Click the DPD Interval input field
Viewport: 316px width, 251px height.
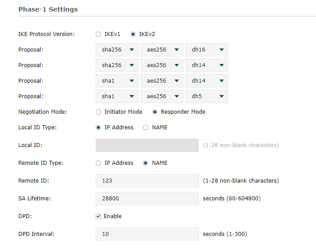147,234
